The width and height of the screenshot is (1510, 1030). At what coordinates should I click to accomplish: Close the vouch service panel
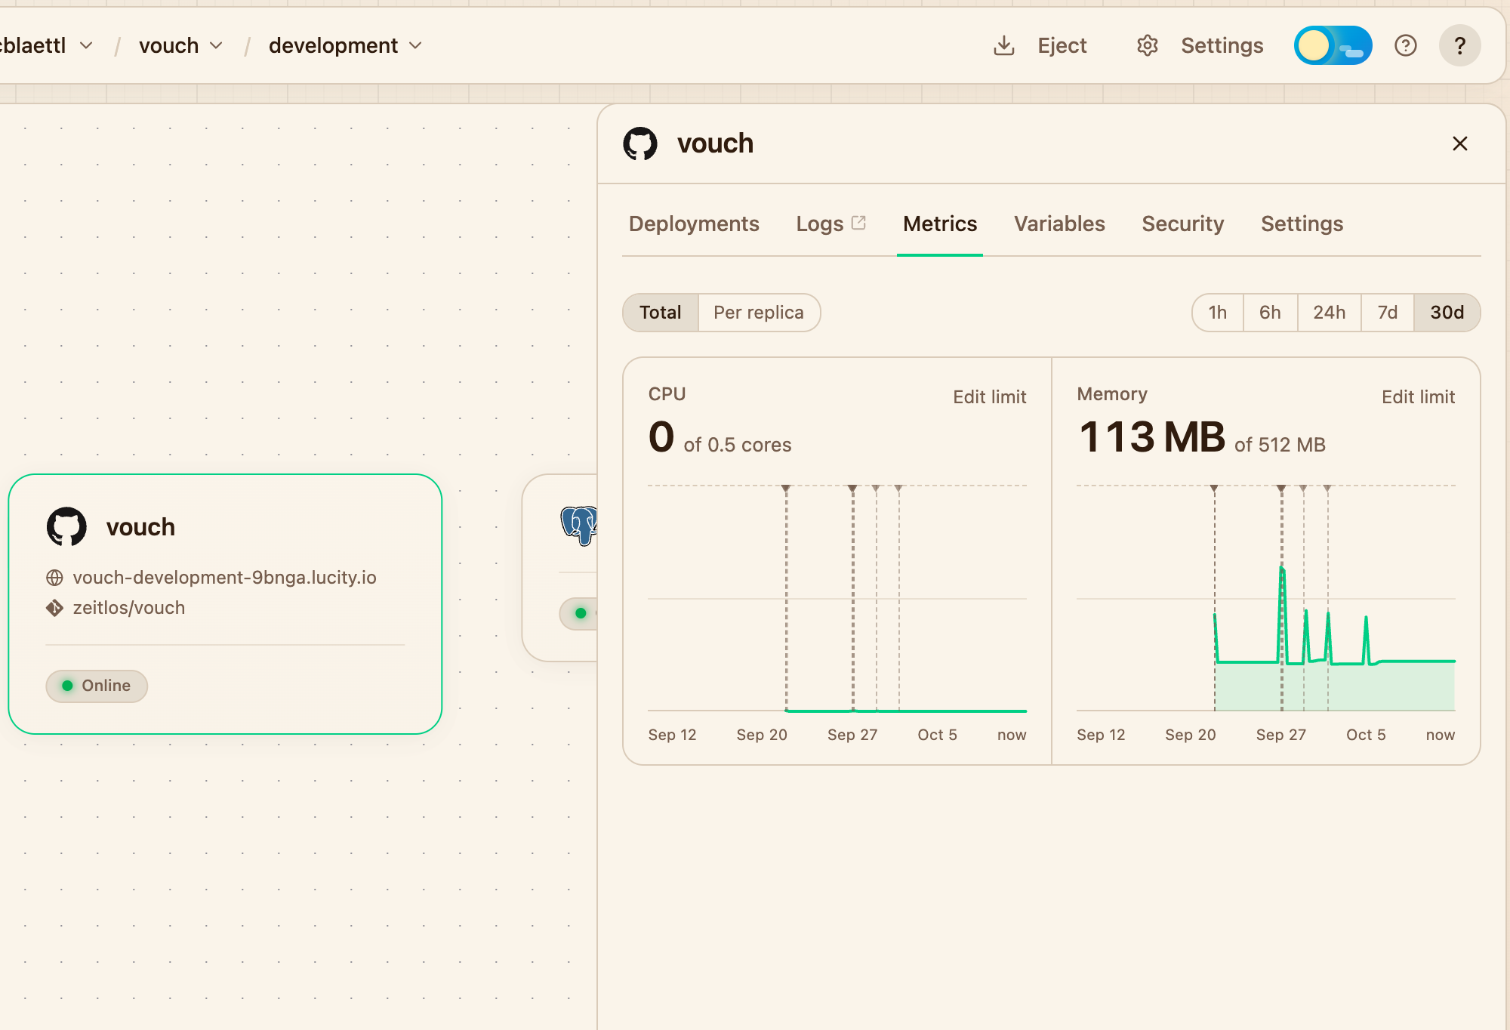point(1460,143)
